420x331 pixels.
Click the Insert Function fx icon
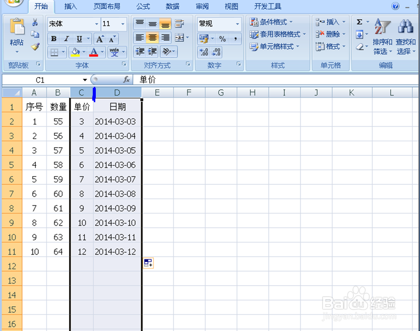tap(127, 80)
